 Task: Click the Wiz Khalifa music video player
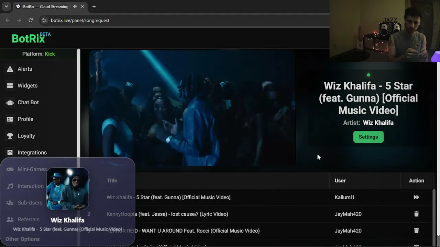point(192,108)
